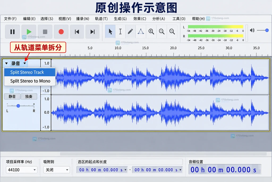Click the lower channel waveform
The height and width of the screenshot is (182, 272).
tap(160, 112)
